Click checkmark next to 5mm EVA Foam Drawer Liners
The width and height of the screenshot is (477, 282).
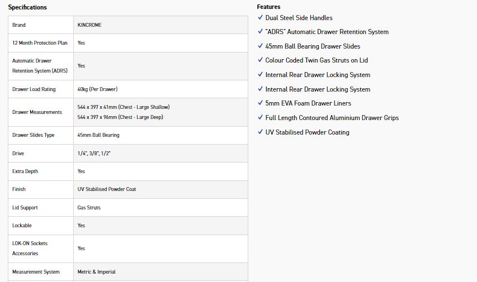click(260, 103)
